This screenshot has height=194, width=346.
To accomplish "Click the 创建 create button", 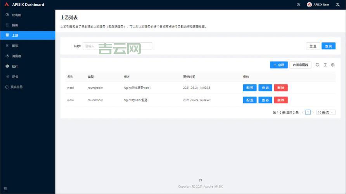I will click(x=279, y=65).
